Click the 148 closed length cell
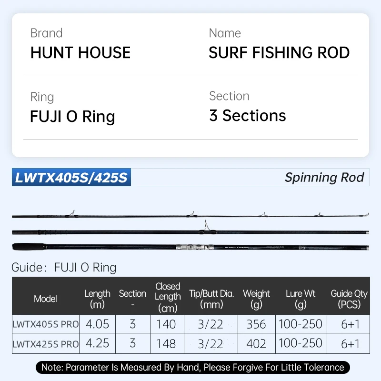Image resolution: width=381 pixels, height=381 pixels. tap(166, 344)
